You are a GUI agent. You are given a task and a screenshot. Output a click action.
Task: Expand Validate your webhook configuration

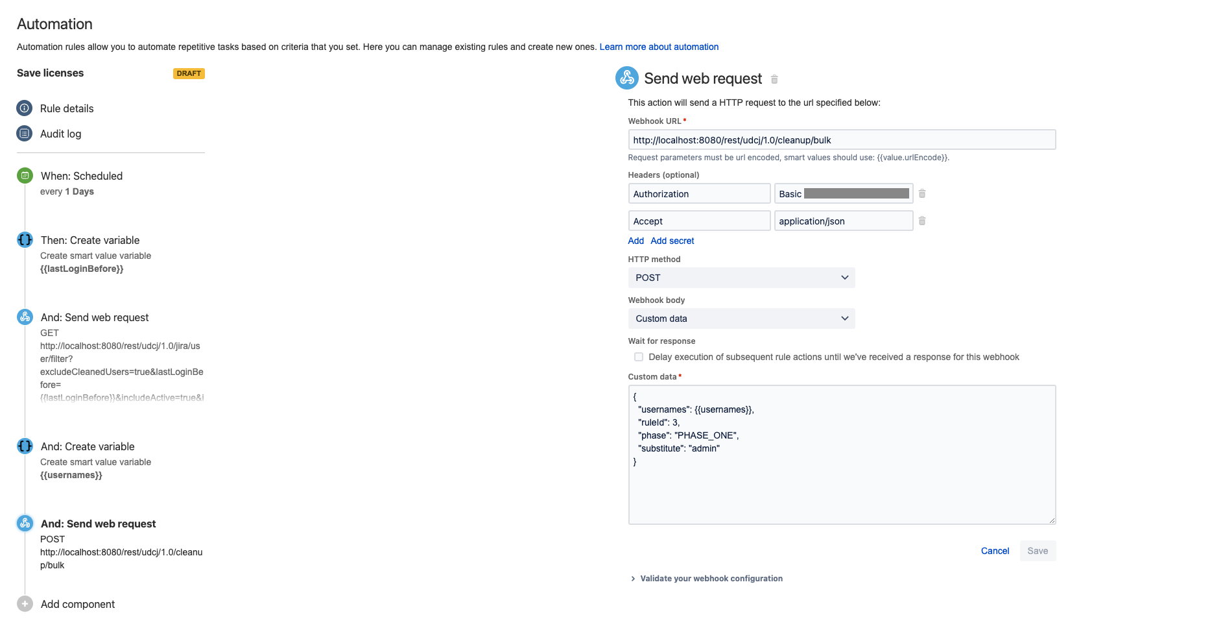click(711, 579)
